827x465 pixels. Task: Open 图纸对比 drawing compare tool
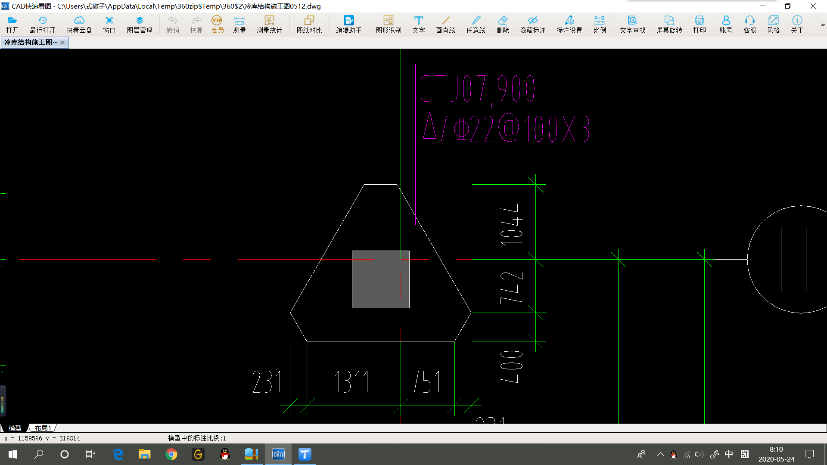coord(309,25)
